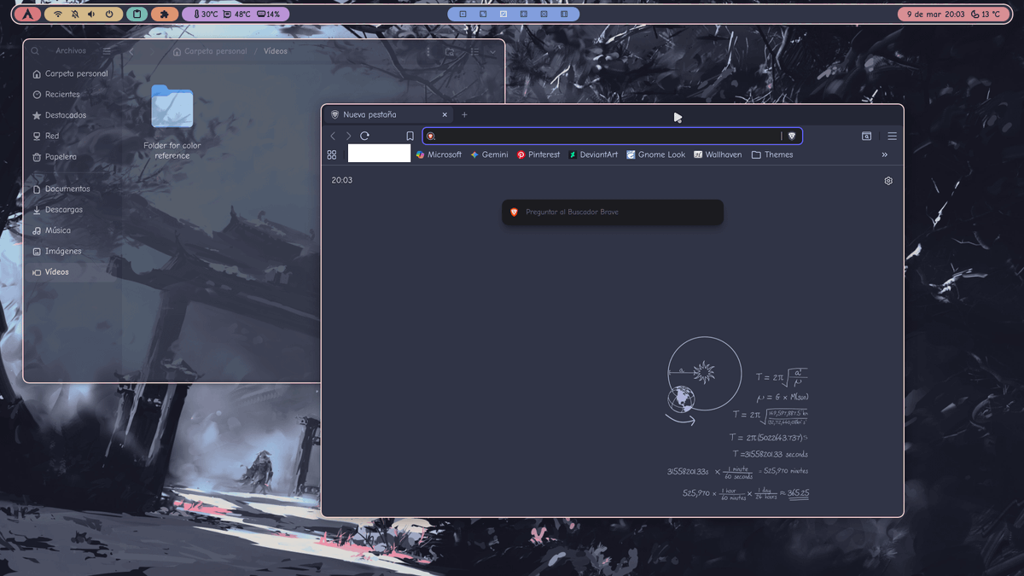
Task: Open the Microsoft bookmark
Action: point(439,154)
